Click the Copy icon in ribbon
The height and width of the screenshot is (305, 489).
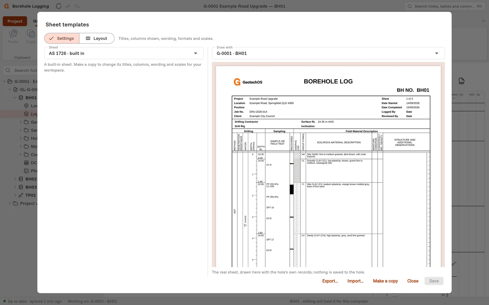pyautogui.click(x=31, y=33)
